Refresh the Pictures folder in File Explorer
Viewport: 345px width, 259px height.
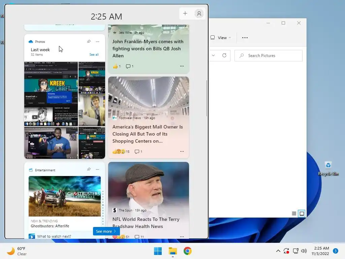tap(224, 56)
